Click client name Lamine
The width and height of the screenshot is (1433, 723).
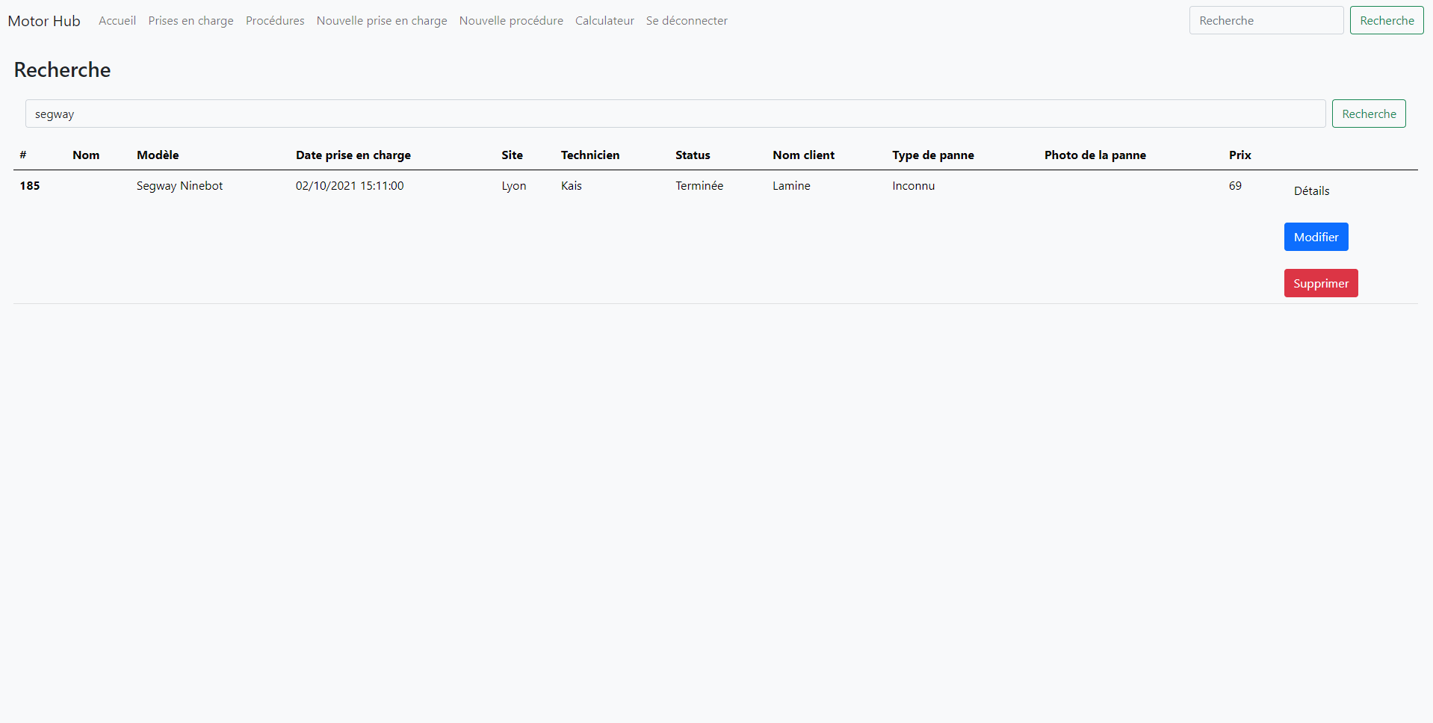[791, 186]
